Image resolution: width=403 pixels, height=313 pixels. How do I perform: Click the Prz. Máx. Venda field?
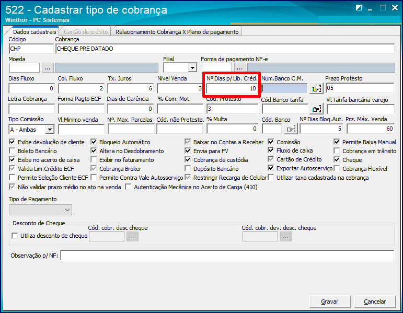pos(371,129)
